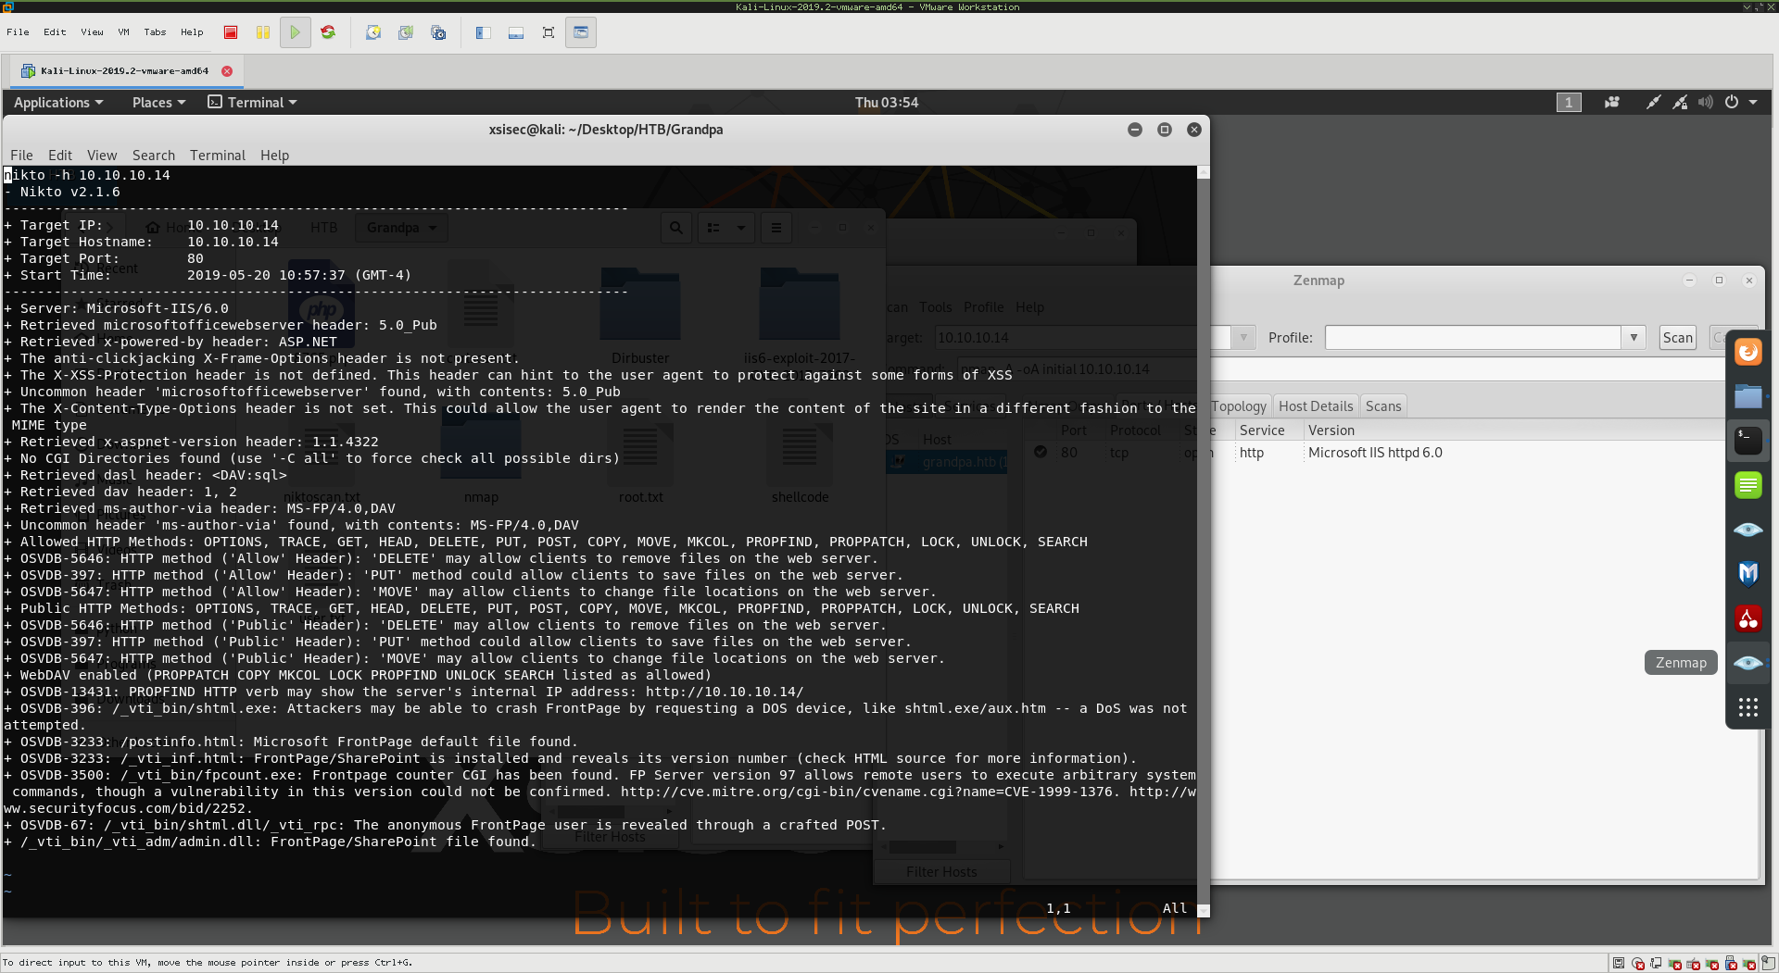Screen dimensions: 1779x973
Task: Toggle the VMware thumbnail bar
Action: 516,32
